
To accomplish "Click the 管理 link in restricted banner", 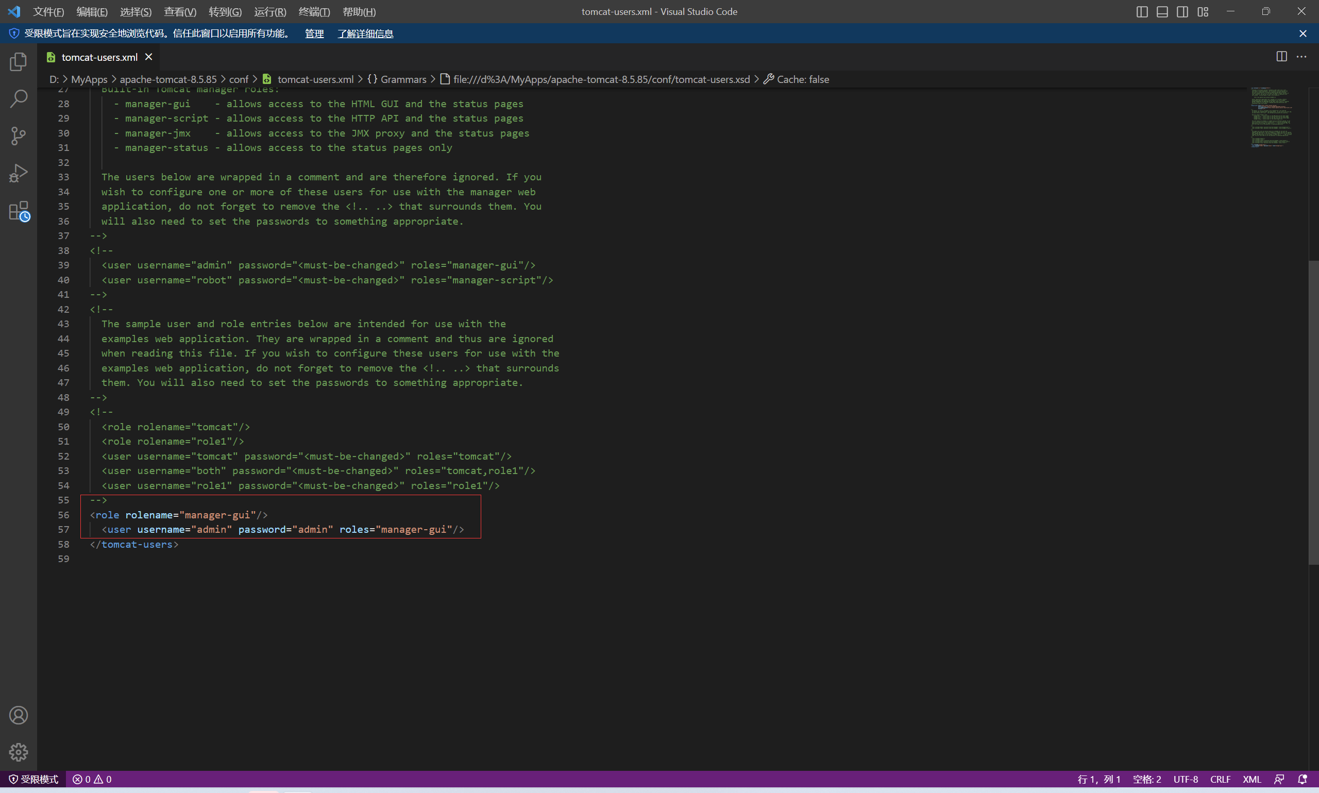I will (314, 33).
